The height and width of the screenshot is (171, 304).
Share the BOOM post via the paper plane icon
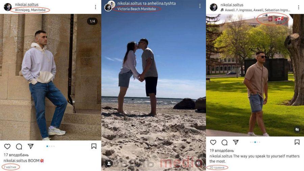click(x=31, y=146)
